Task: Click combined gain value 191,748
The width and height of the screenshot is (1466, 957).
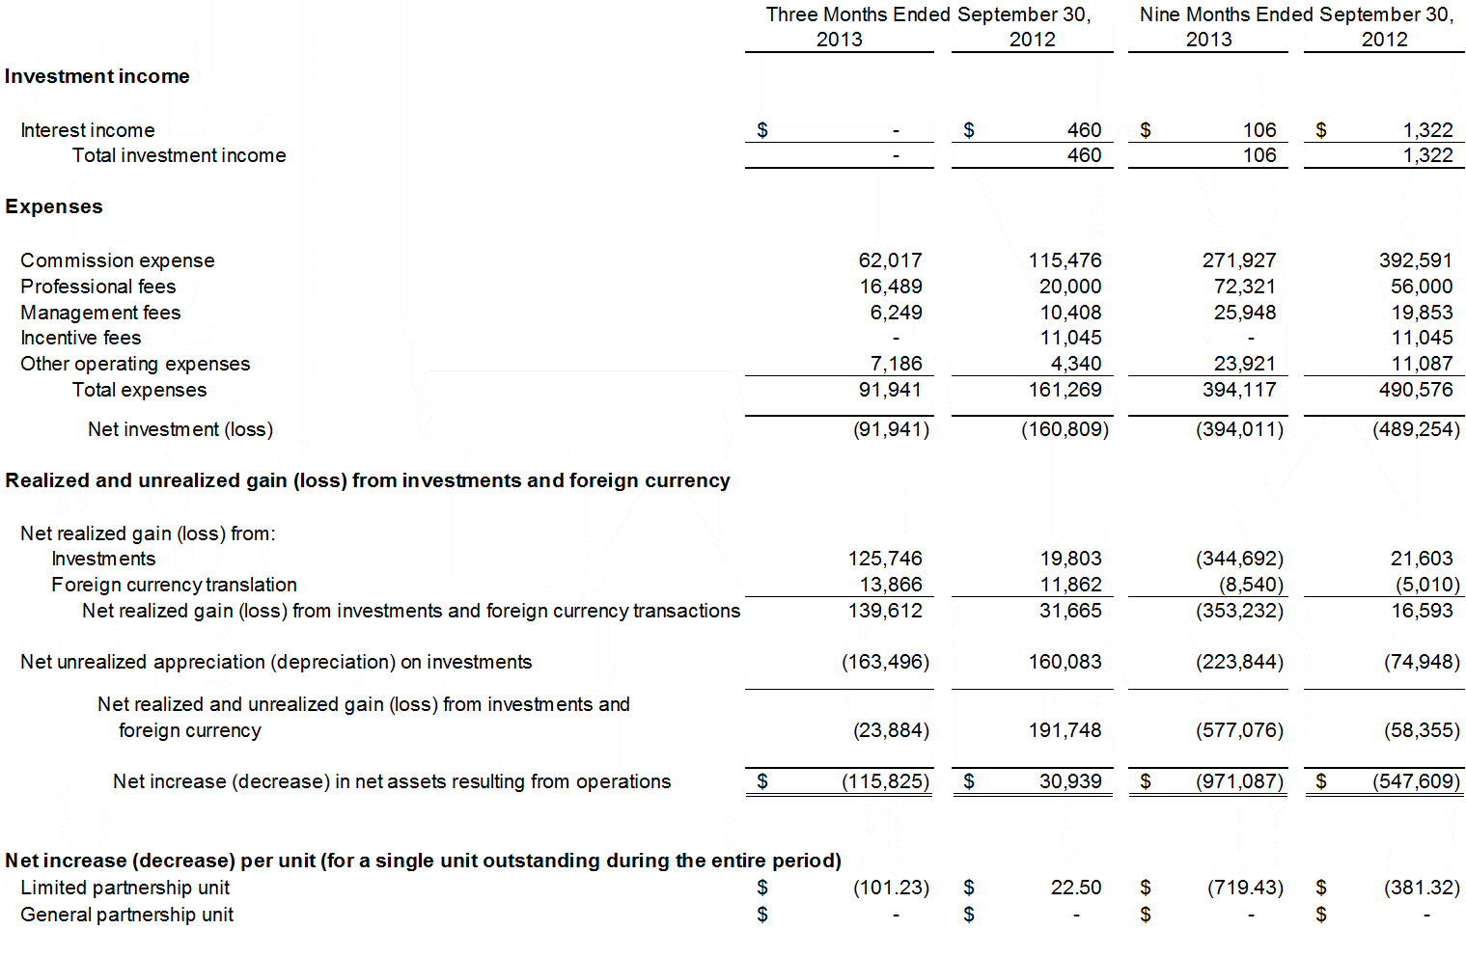Action: (1065, 730)
